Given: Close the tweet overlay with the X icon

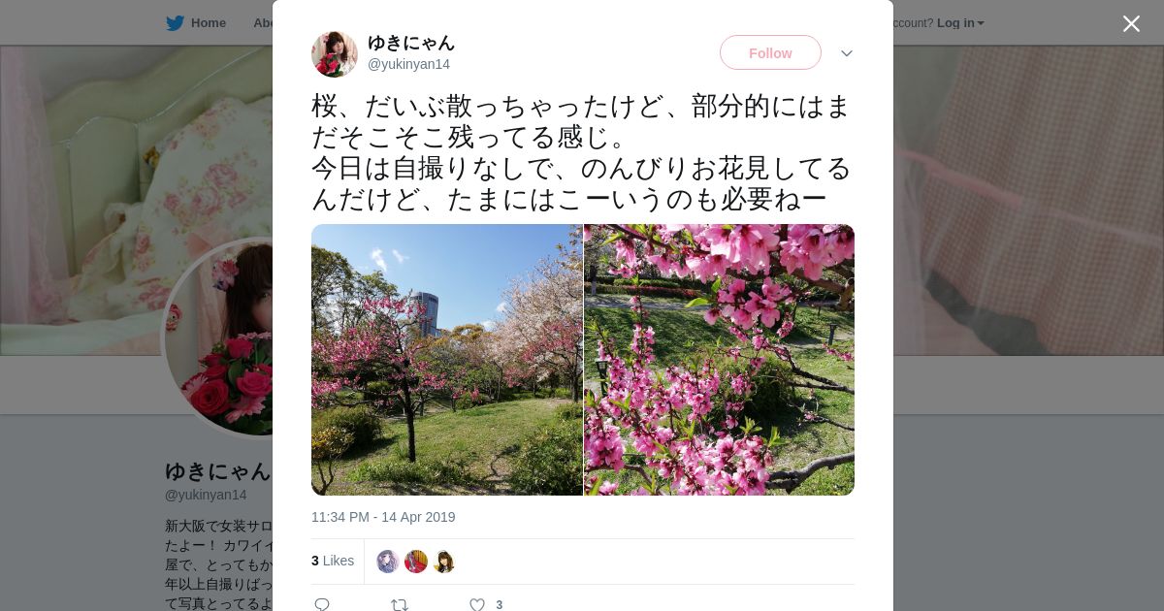Looking at the screenshot, I should click(1131, 23).
